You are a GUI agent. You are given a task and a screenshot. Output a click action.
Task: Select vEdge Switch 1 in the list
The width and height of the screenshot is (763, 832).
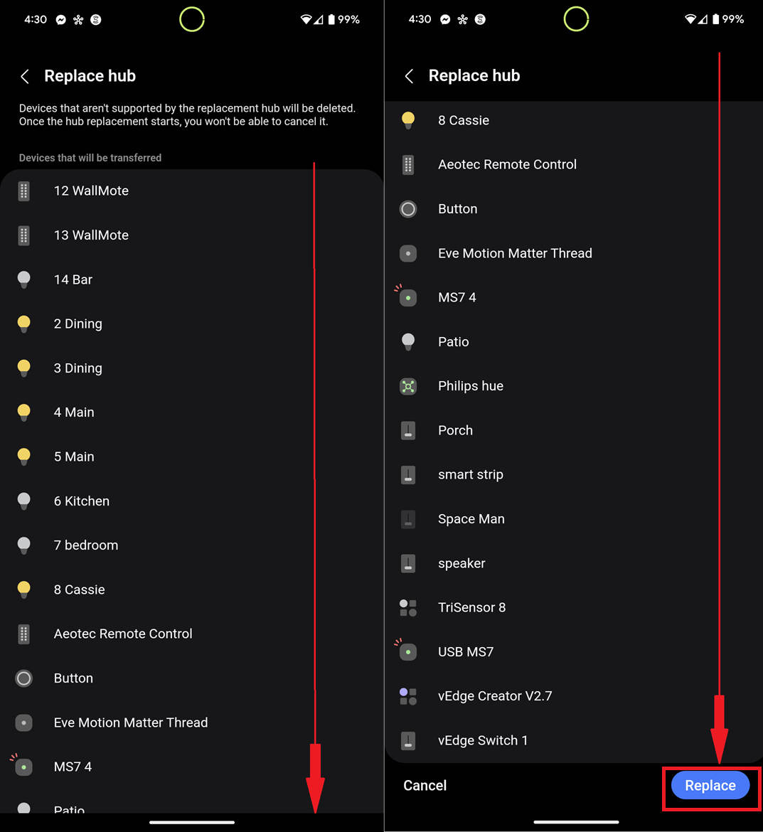pyautogui.click(x=482, y=740)
